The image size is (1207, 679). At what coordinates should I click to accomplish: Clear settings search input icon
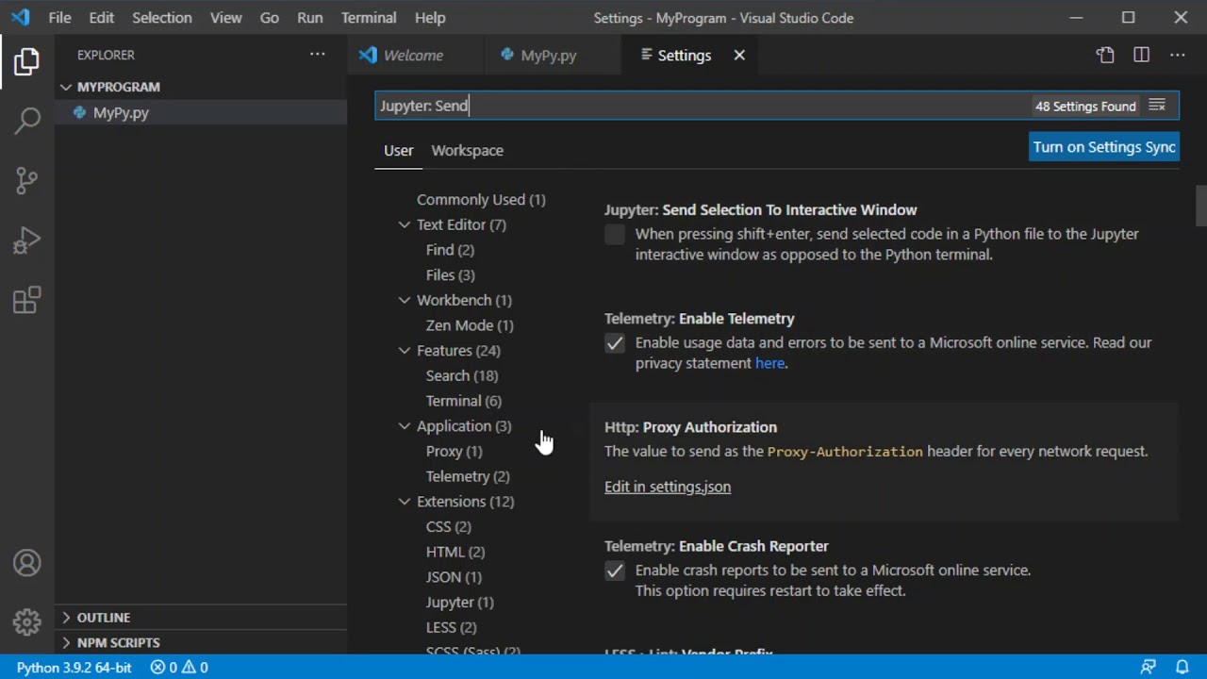coord(1157,106)
